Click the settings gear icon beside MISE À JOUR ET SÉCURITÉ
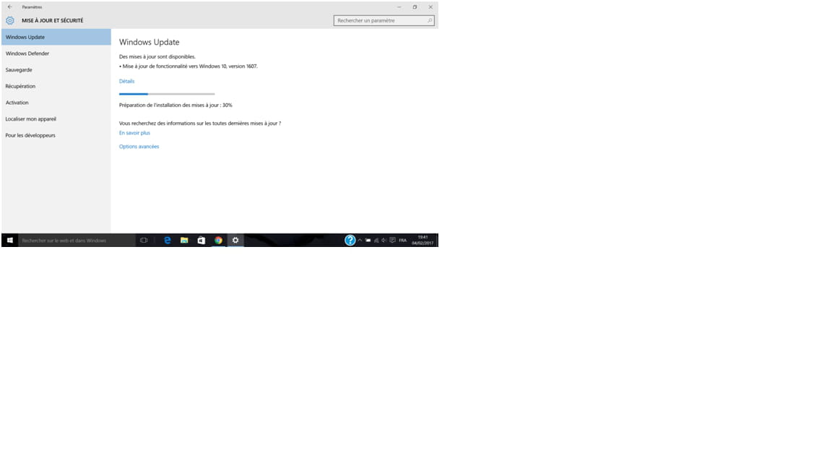832x468 pixels. point(10,20)
